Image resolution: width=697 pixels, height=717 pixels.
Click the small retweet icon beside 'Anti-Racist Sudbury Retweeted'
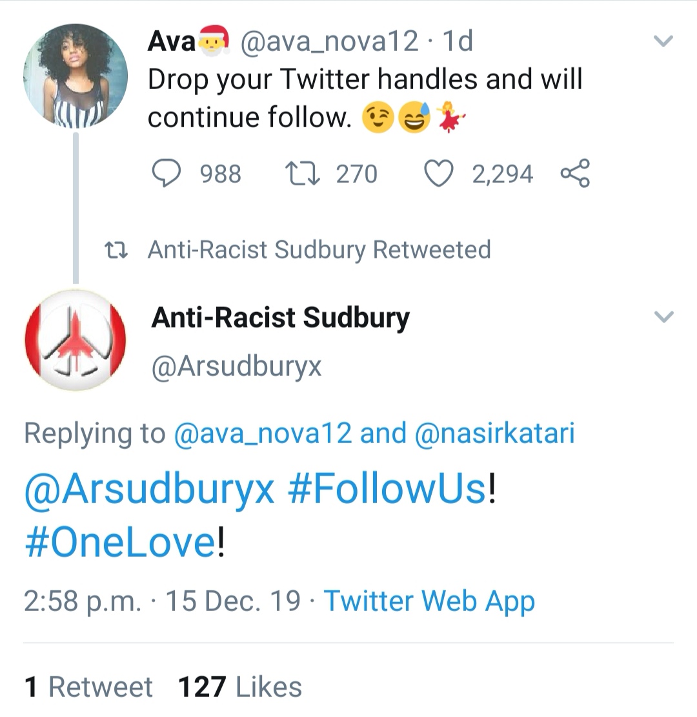point(118,250)
